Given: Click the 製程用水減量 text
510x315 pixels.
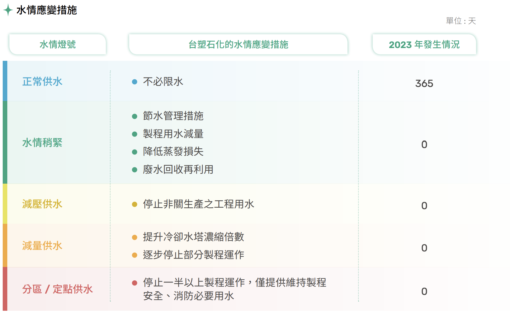Looking at the screenshot, I should (x=173, y=134).
